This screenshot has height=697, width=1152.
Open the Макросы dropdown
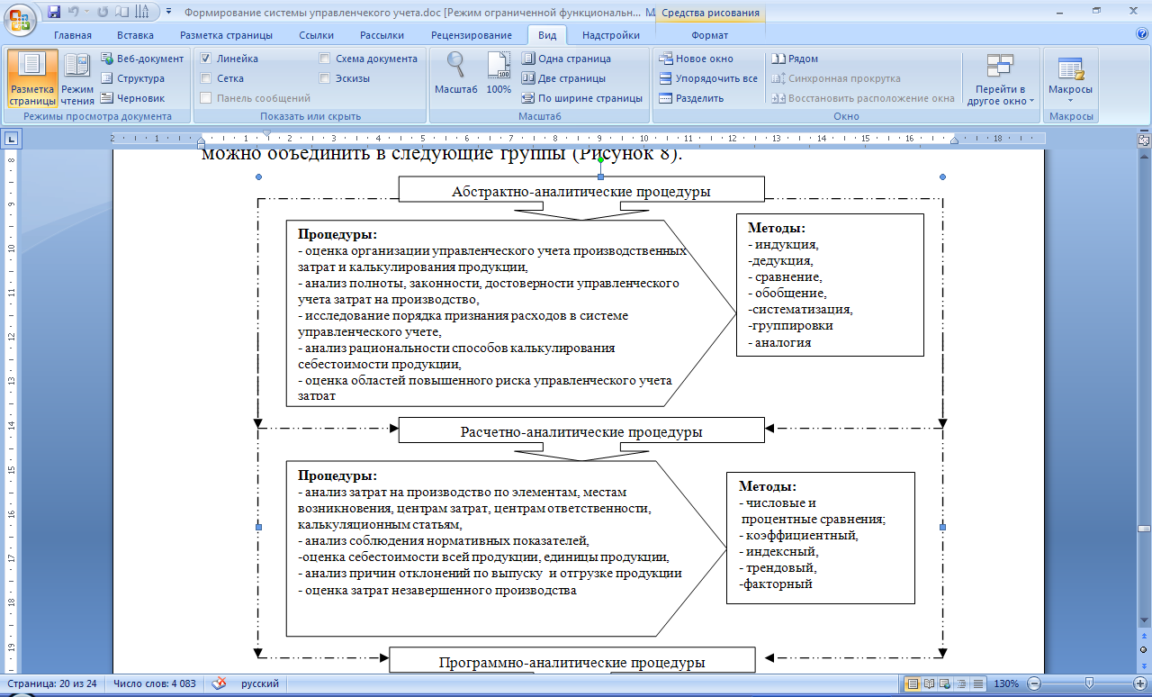click(x=1070, y=78)
